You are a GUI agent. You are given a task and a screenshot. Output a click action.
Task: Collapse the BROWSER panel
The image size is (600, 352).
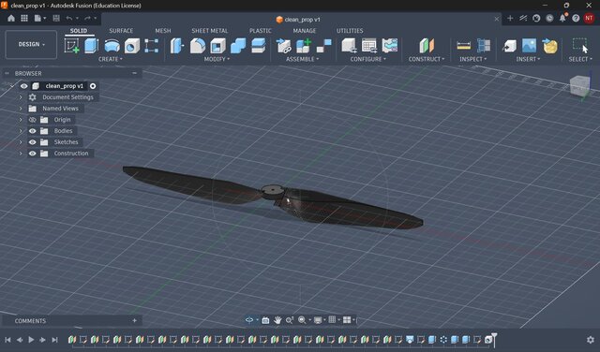(134, 73)
